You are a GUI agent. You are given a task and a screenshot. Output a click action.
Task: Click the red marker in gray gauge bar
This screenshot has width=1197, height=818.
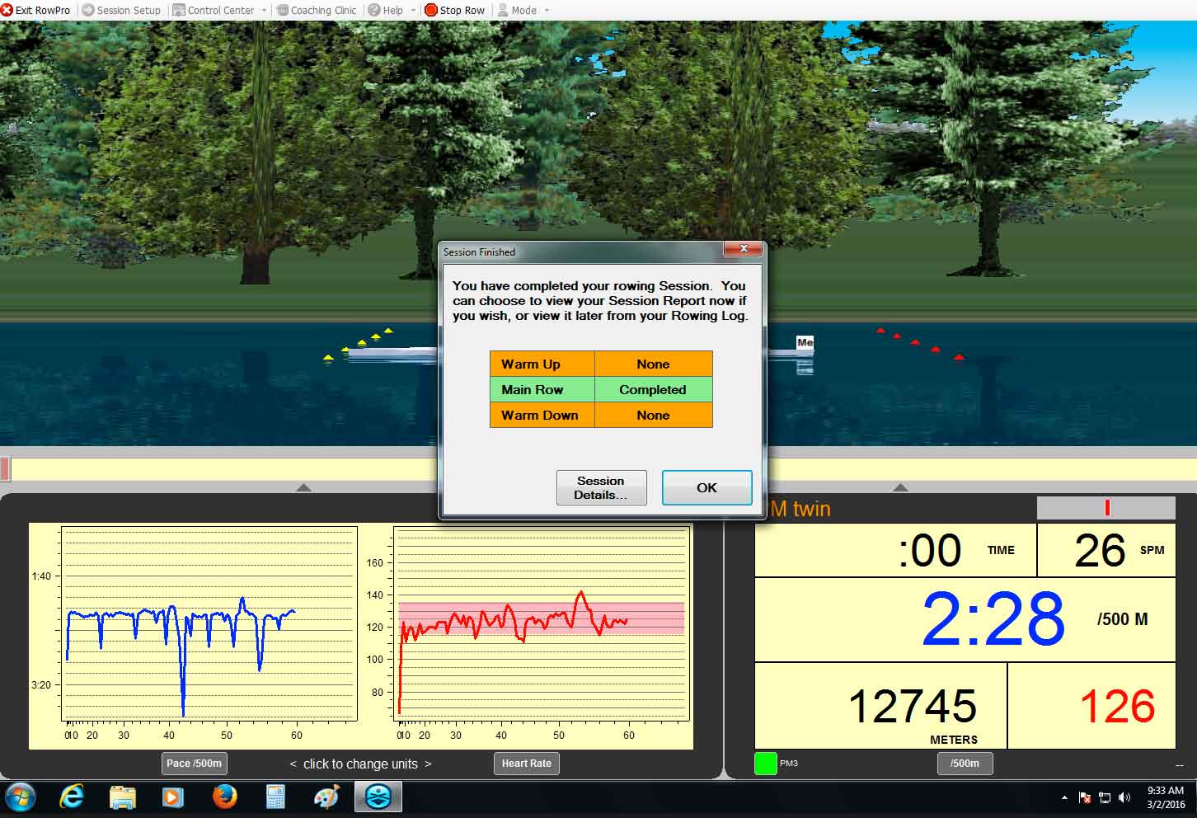pos(1107,508)
